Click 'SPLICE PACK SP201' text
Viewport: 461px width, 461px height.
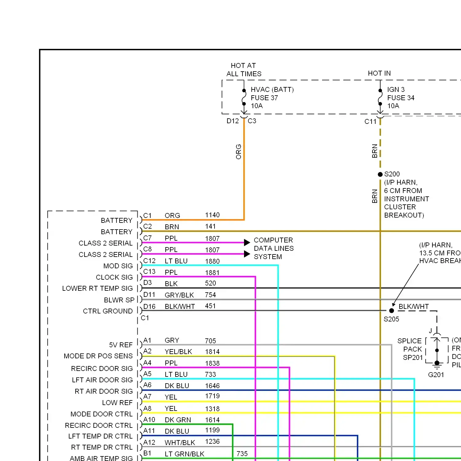click(x=410, y=349)
